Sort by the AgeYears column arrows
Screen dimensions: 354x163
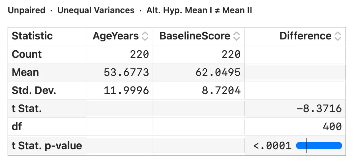click(145, 36)
